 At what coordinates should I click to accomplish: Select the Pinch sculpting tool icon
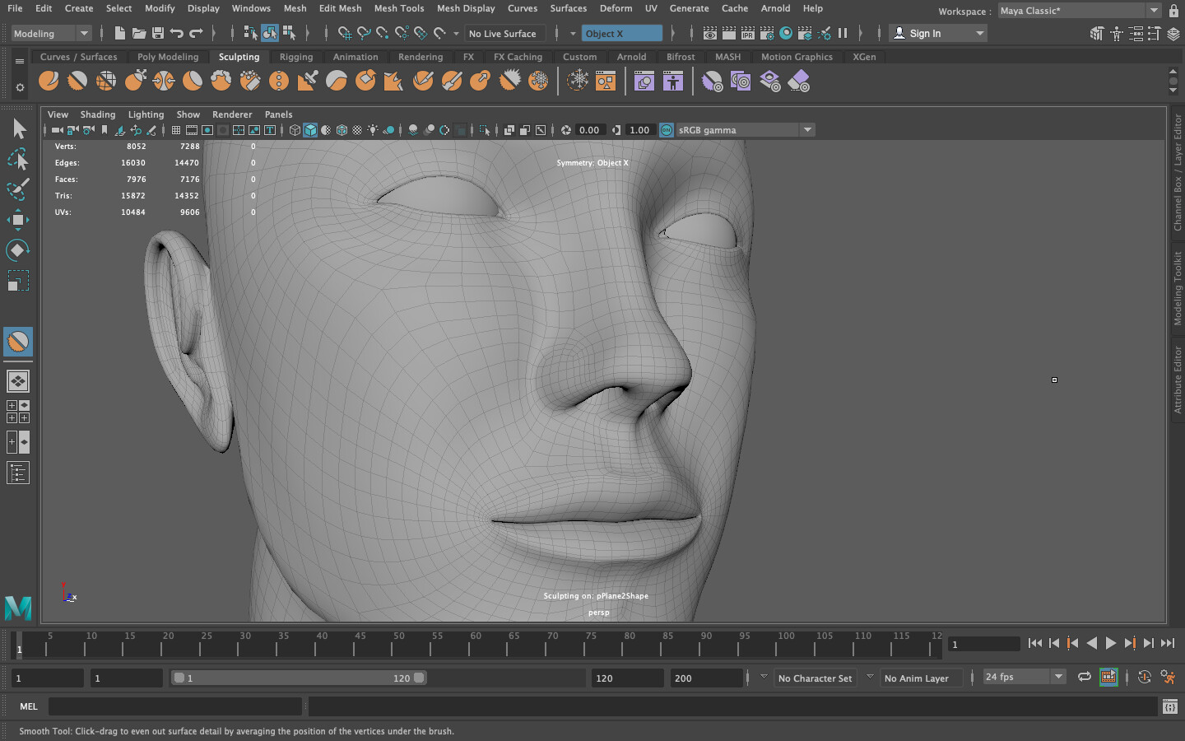[165, 81]
